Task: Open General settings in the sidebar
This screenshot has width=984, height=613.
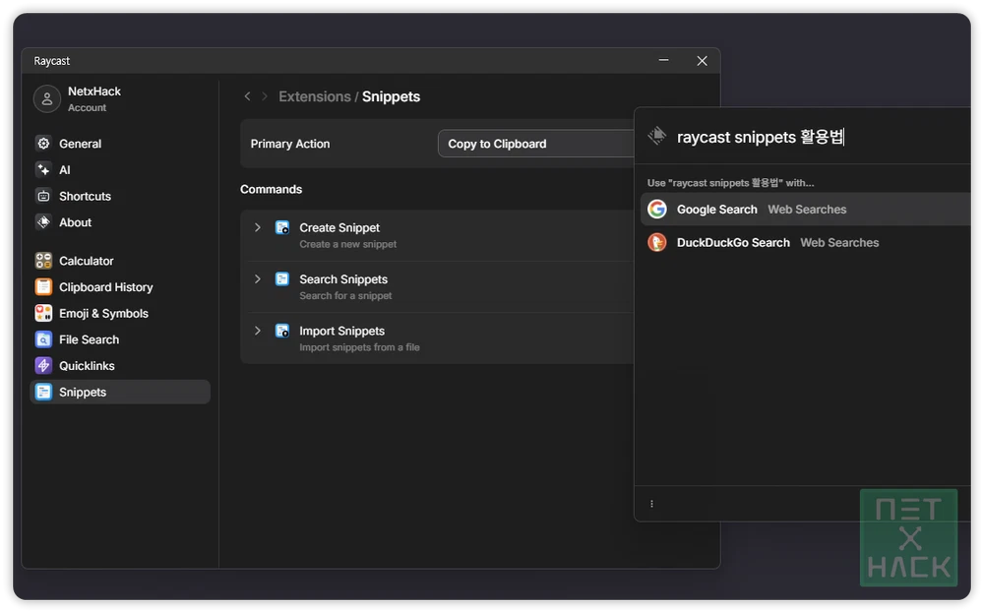Action: click(x=120, y=144)
